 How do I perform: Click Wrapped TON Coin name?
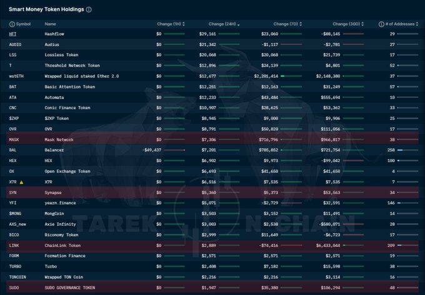pos(64,277)
